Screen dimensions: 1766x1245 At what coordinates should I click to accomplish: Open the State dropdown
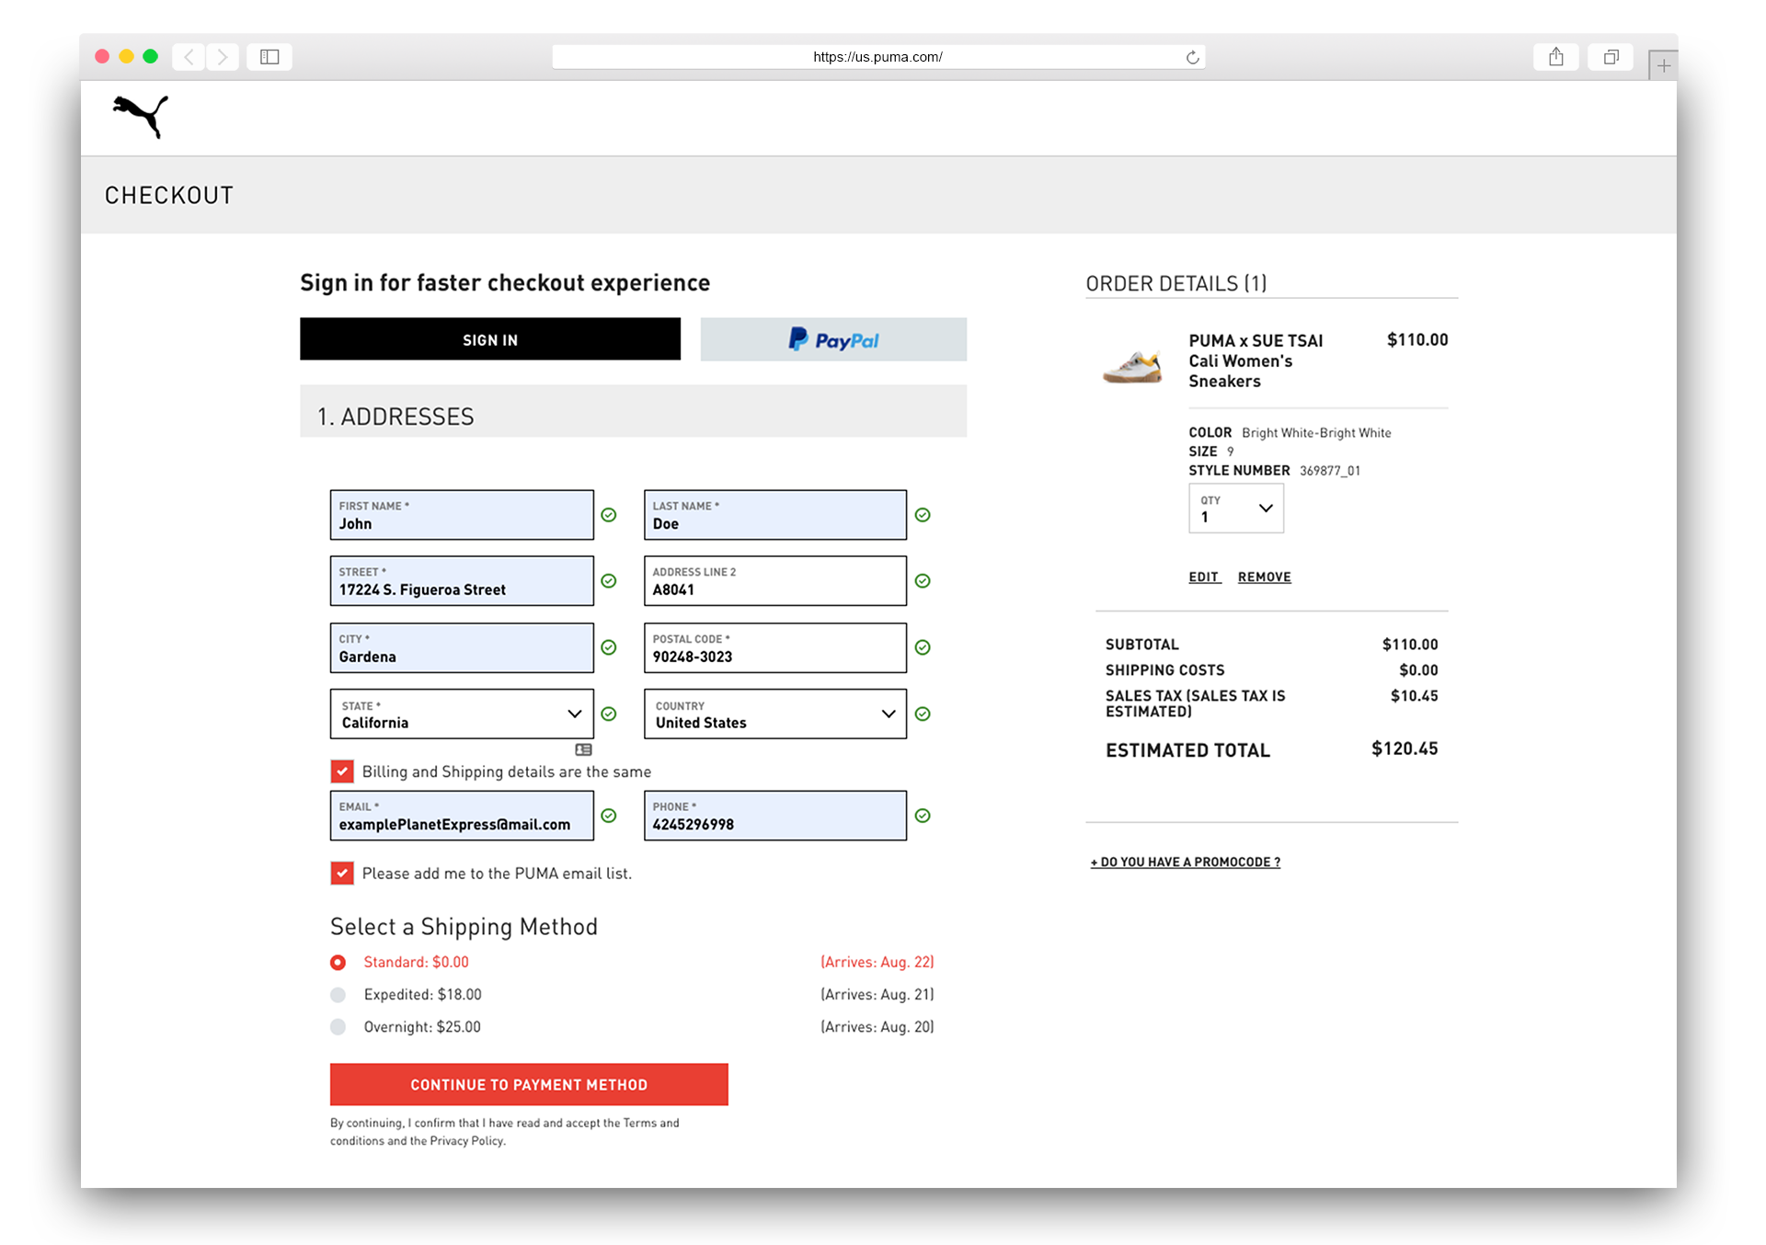pos(462,714)
